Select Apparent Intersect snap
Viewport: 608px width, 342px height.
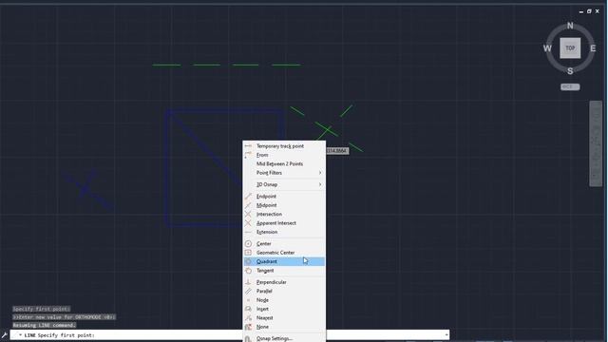284,223
